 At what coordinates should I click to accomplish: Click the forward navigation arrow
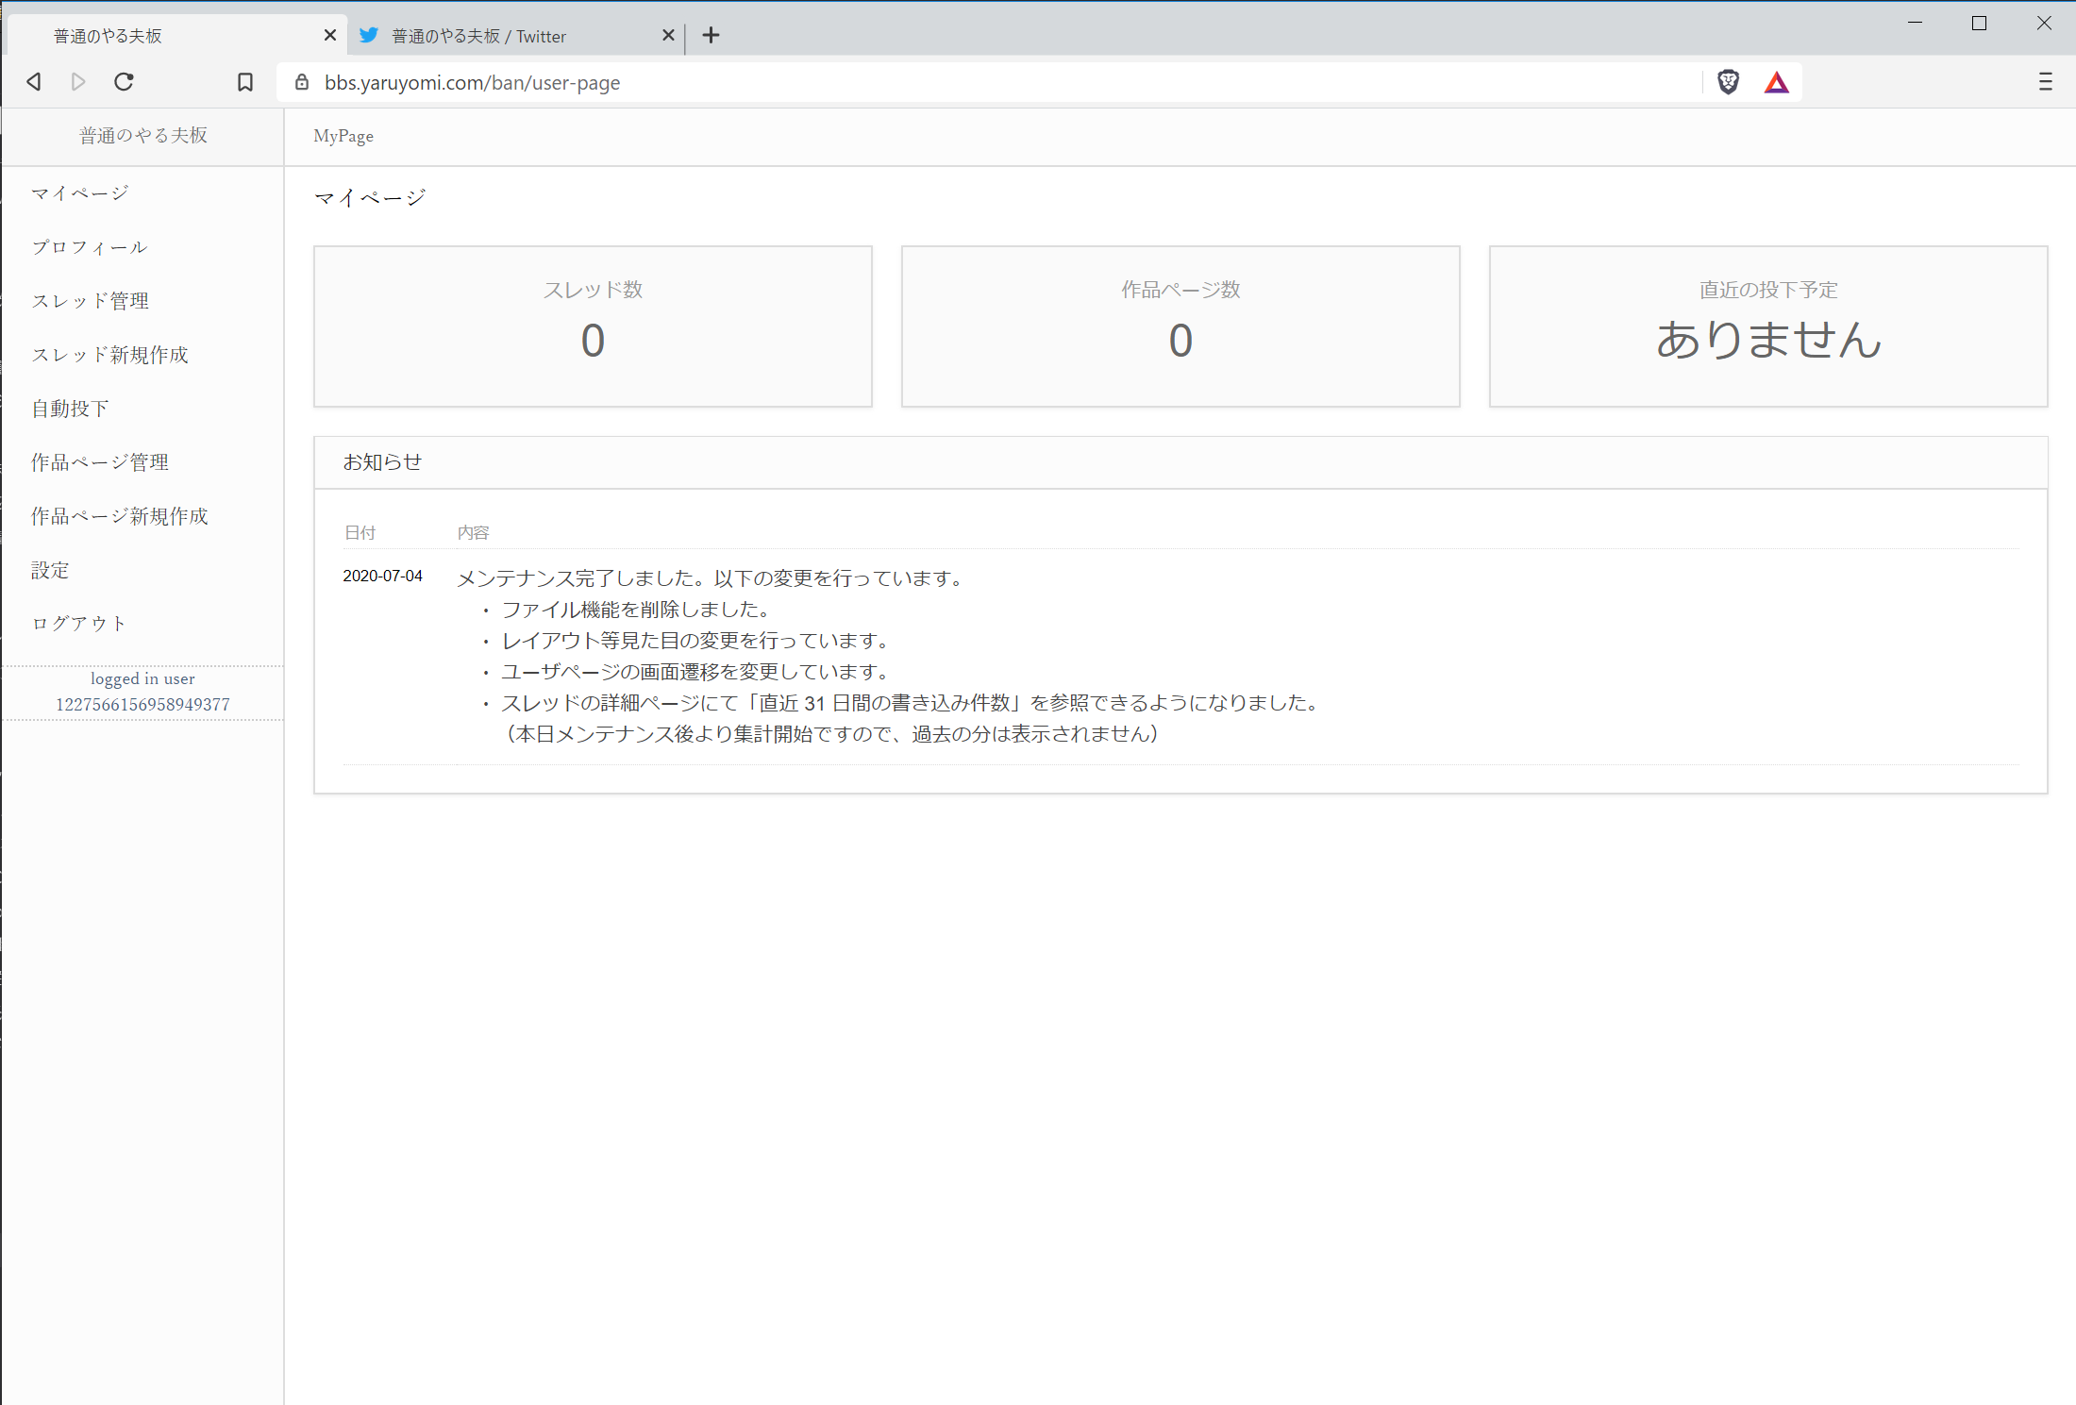pyautogui.click(x=78, y=82)
